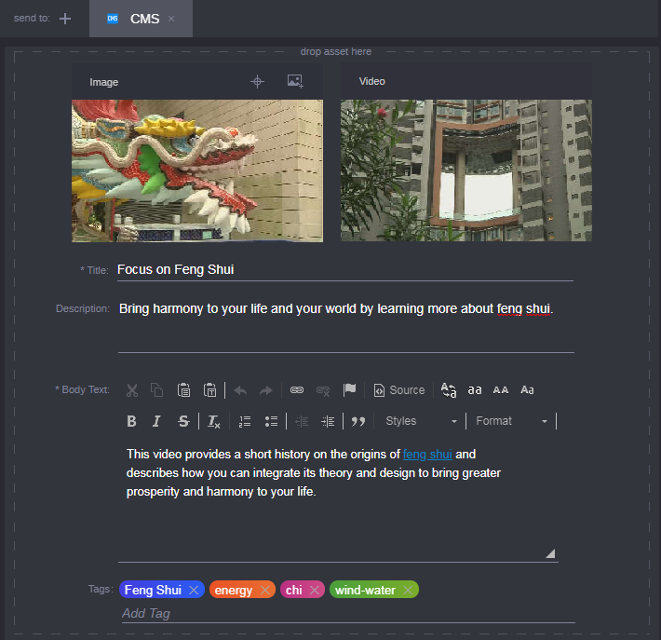Decrease indent of the paragraph
This screenshot has height=640, width=661.
coord(302,421)
